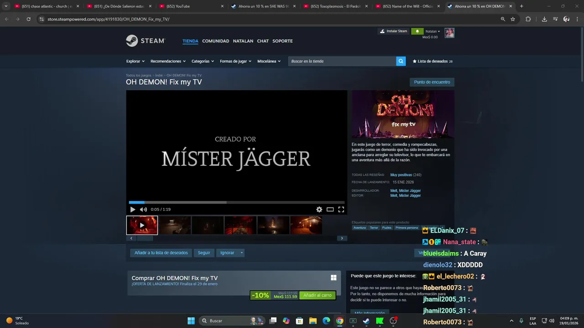Screen dimensions: 584x328
Task: Open the NATALAN profile menu
Action: pos(243,41)
